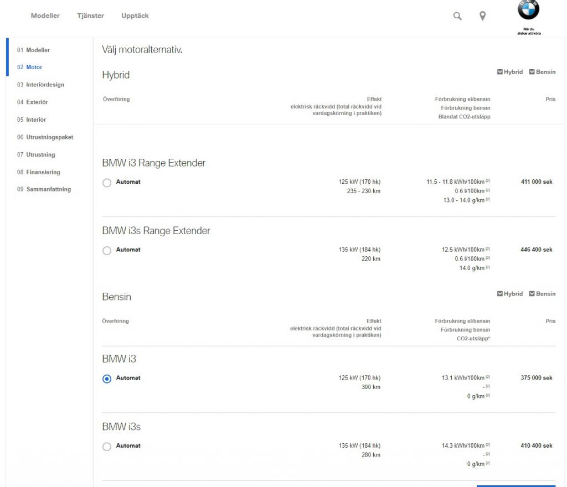The height and width of the screenshot is (487, 567).
Task: Open footnote marker beside 14.3 kWh/100km
Action: [x=488, y=445]
